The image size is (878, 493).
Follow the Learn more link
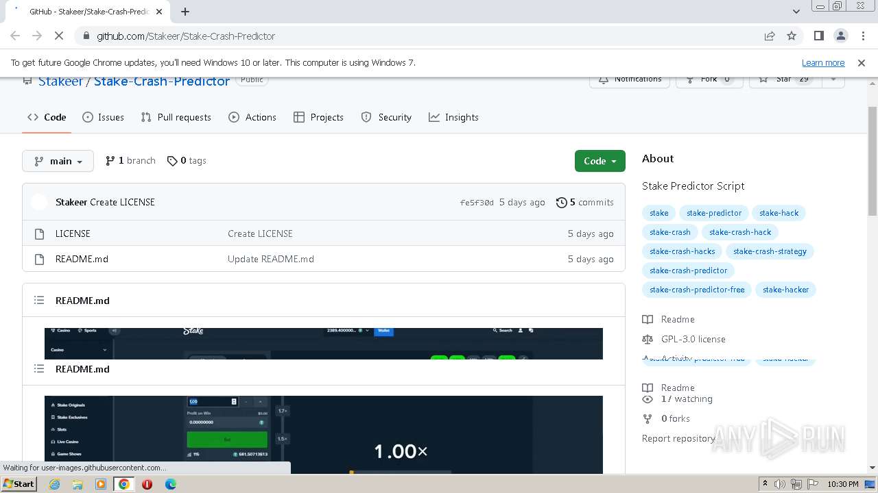[823, 62]
